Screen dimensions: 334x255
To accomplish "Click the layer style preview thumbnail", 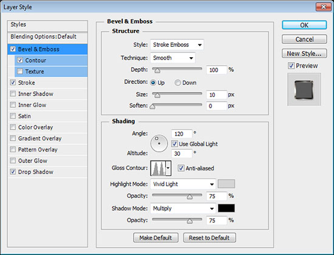I will click(304, 89).
